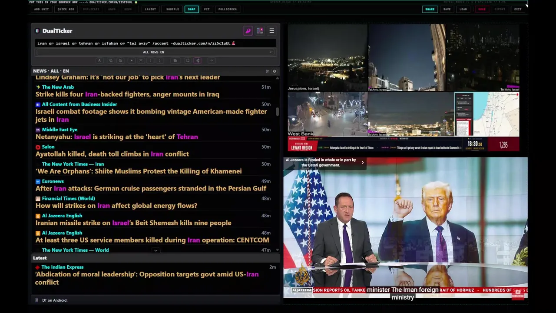The height and width of the screenshot is (313, 556).
Task: Open the media panel icon beside the key
Action: coord(260,31)
